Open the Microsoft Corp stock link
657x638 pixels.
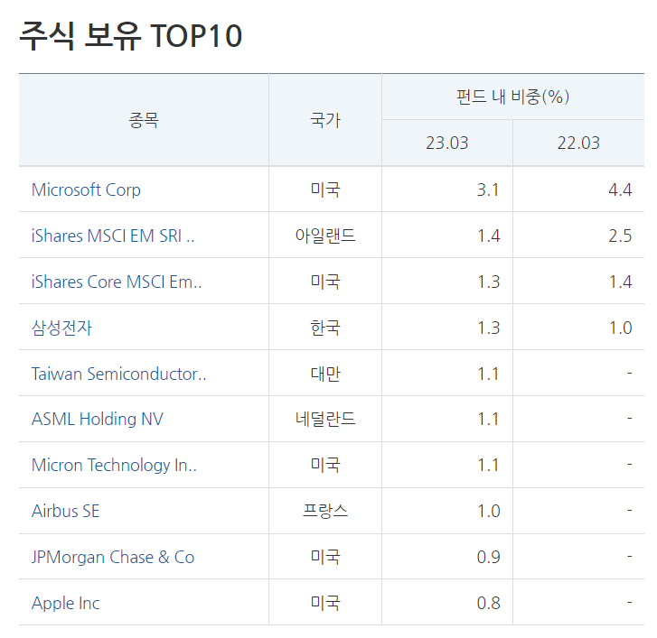pos(86,190)
